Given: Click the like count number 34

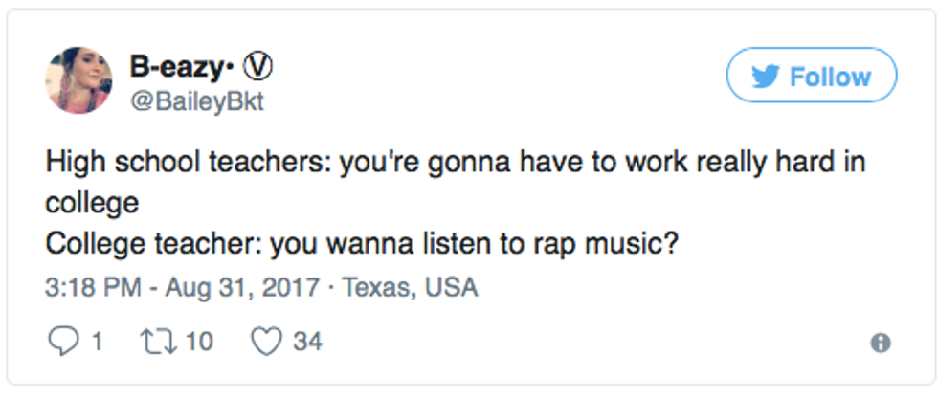Looking at the screenshot, I should click(x=307, y=341).
